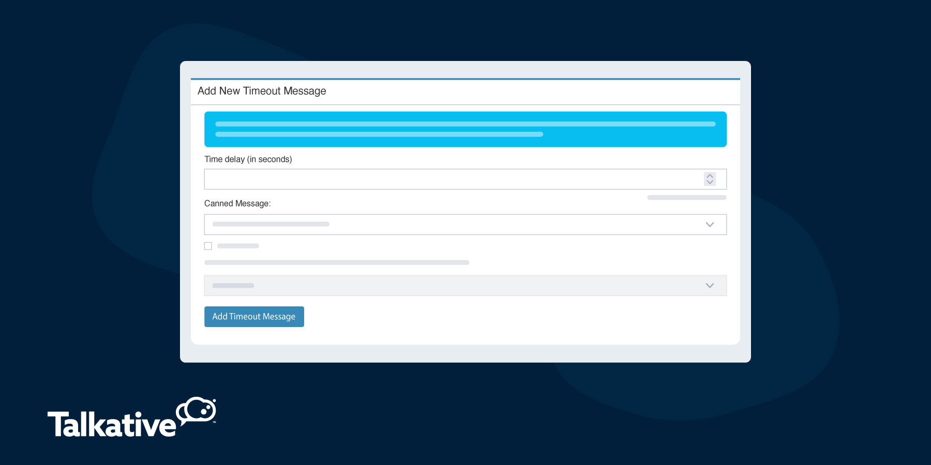Click the blue notification banner
This screenshot has height=465, width=931.
point(465,129)
